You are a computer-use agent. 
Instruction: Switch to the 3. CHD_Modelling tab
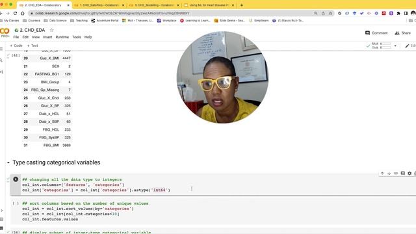point(154,5)
